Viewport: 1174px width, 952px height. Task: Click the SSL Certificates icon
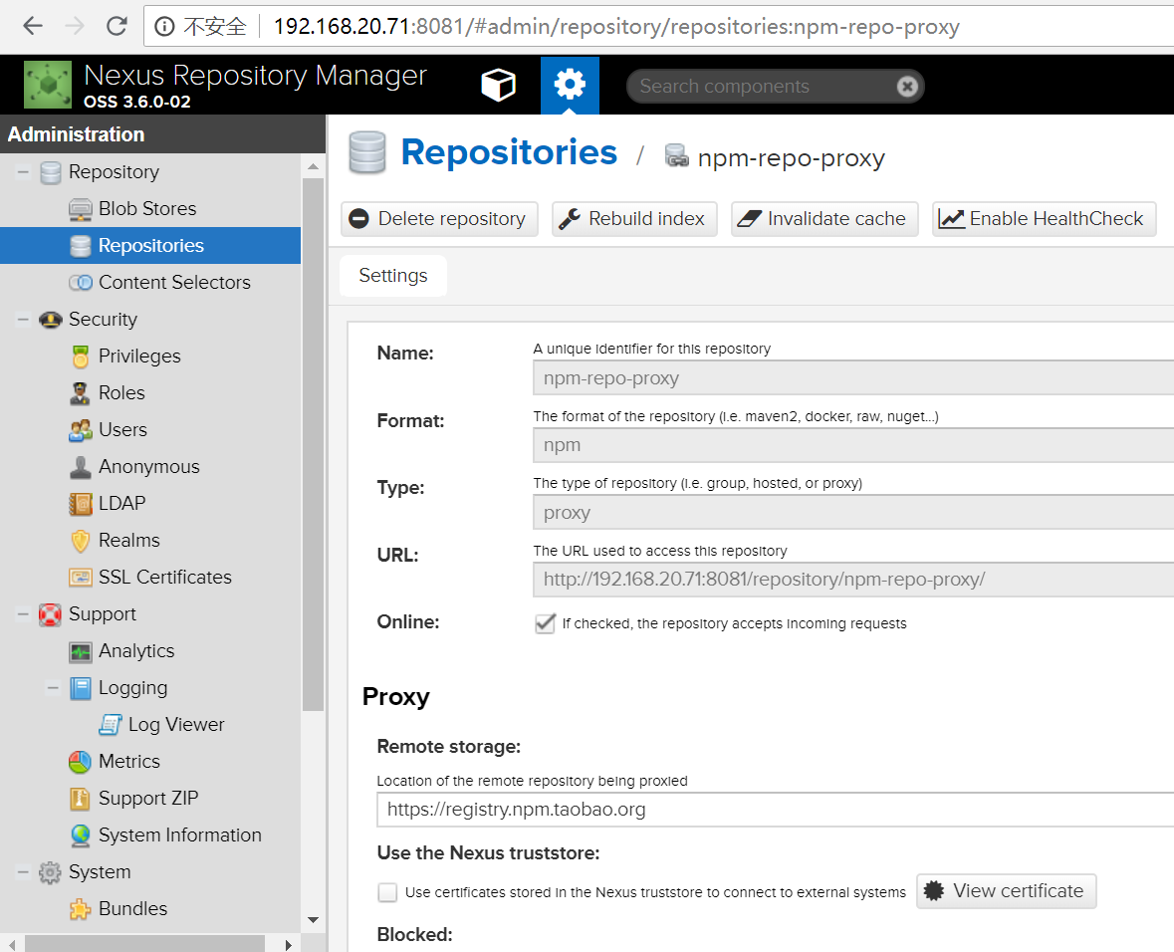coord(80,577)
